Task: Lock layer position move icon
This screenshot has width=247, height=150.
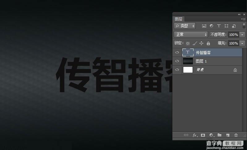Action: [x=202, y=43]
